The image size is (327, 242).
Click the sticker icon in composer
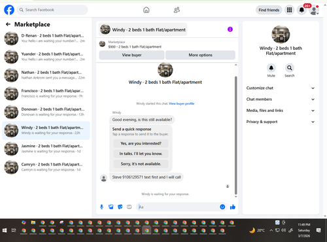pos(120,207)
